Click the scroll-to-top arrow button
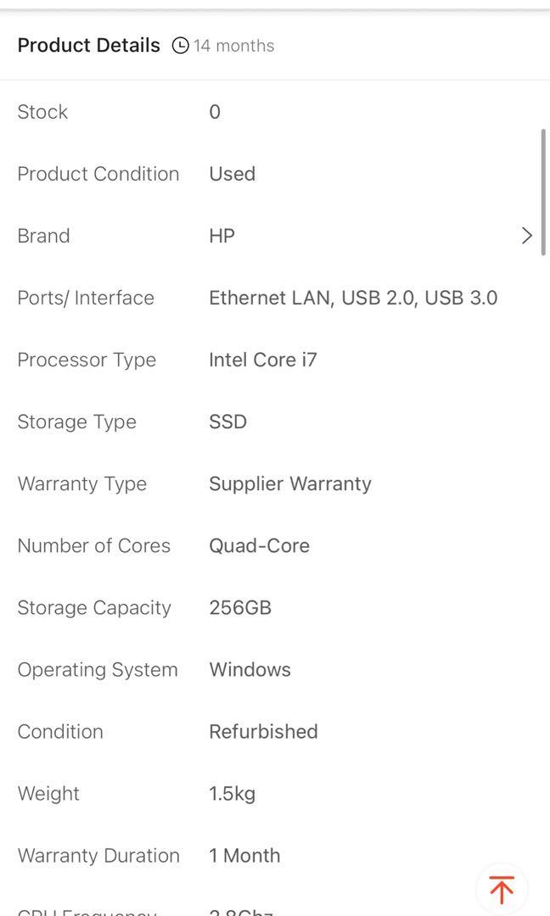This screenshot has height=916, width=550. click(501, 889)
